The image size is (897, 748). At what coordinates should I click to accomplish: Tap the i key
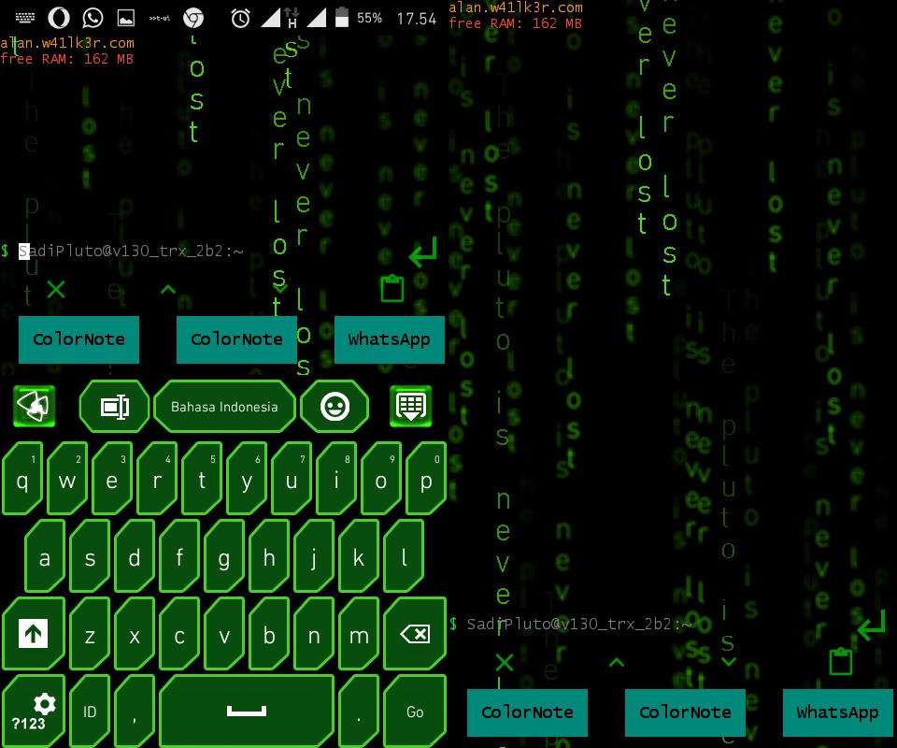[x=336, y=479]
